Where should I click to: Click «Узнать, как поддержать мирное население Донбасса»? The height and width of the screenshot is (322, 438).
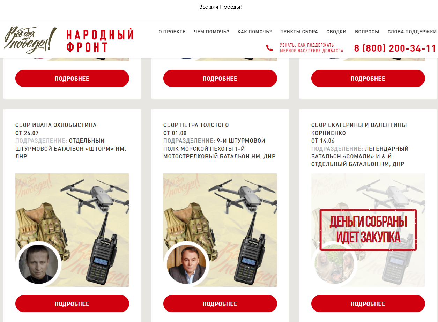pyautogui.click(x=311, y=48)
